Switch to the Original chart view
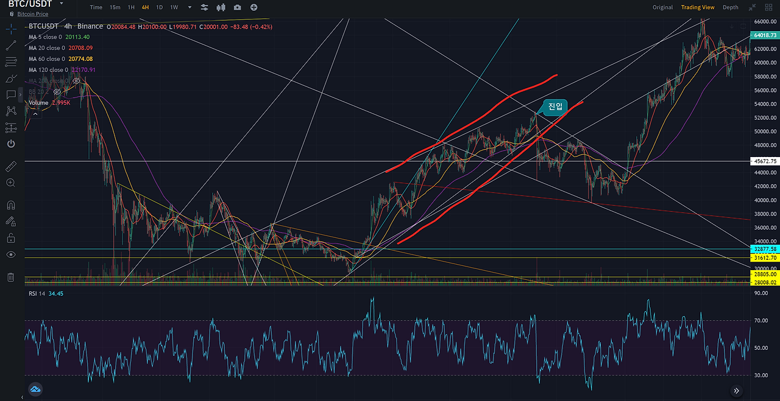This screenshot has width=780, height=401. pos(662,7)
